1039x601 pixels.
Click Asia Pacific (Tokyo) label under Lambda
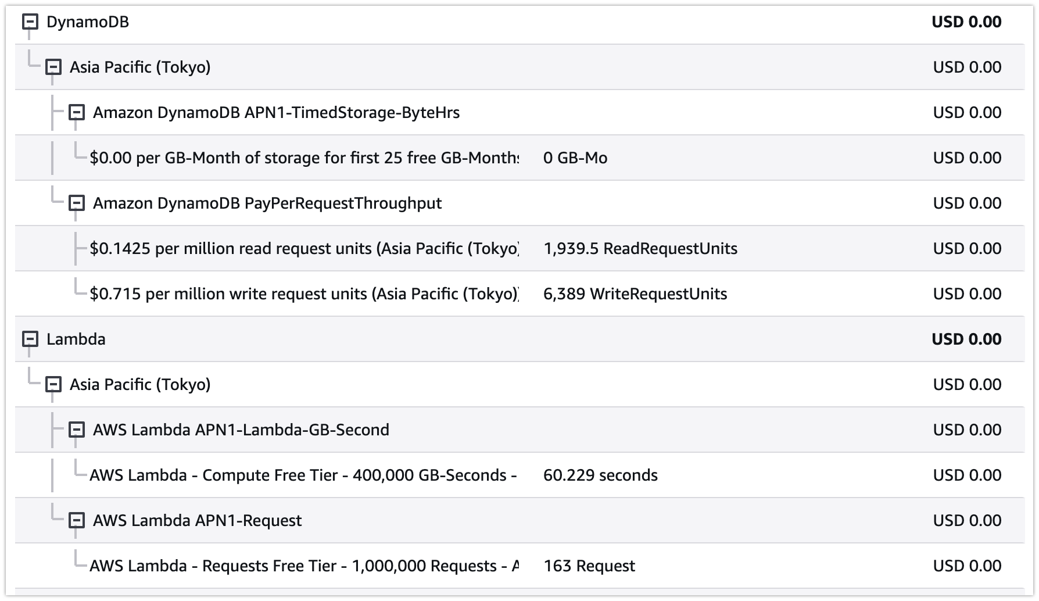click(x=140, y=385)
